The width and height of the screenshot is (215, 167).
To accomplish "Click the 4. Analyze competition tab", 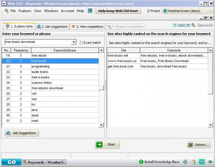I will coord(125,26).
